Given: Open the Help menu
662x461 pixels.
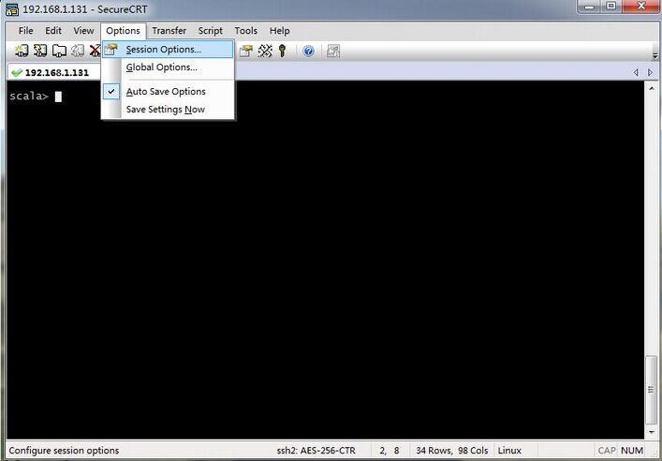Looking at the screenshot, I should pyautogui.click(x=279, y=31).
